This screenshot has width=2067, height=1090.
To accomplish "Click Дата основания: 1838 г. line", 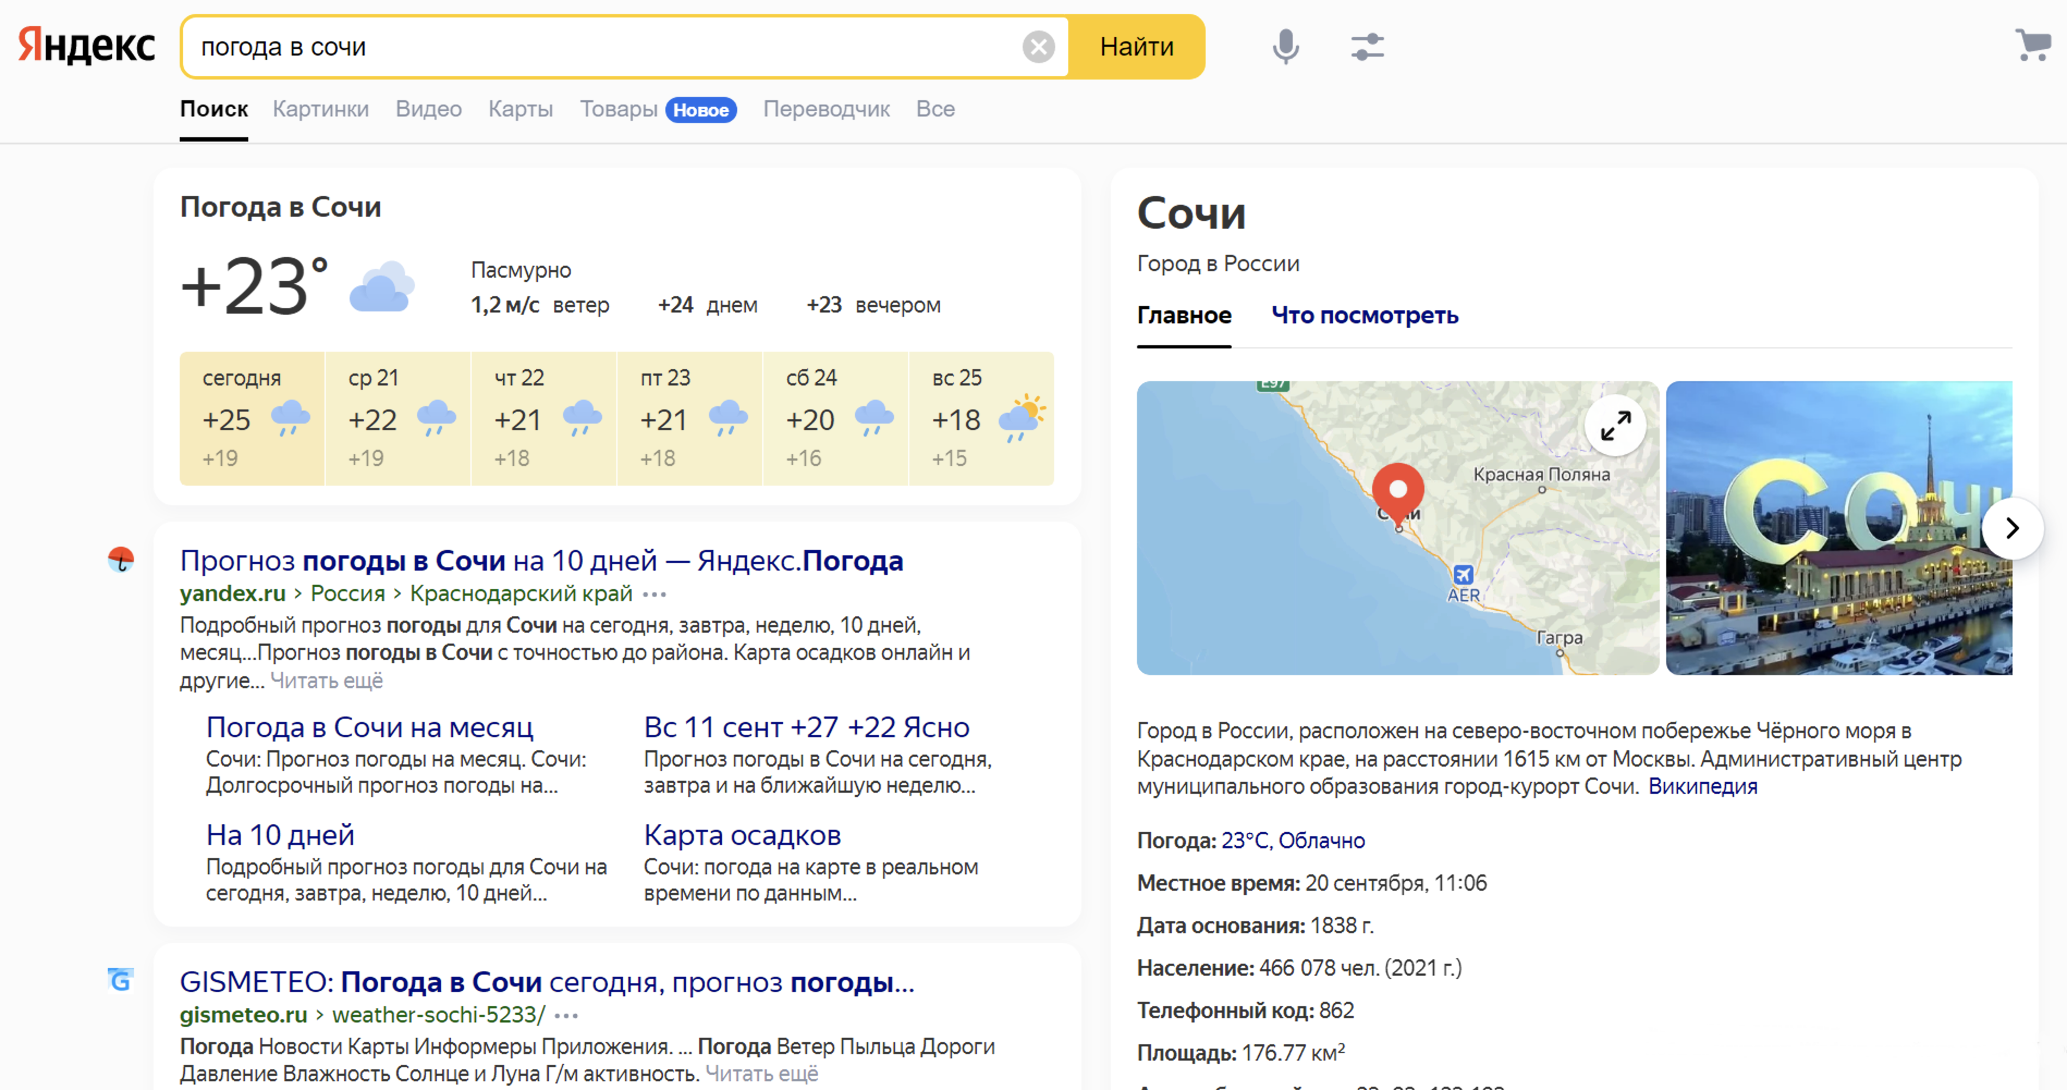I will 1255,926.
